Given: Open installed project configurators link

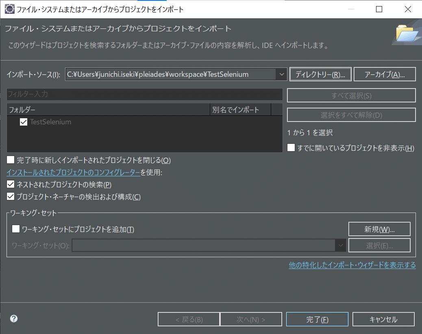Looking at the screenshot, I should tap(73, 172).
